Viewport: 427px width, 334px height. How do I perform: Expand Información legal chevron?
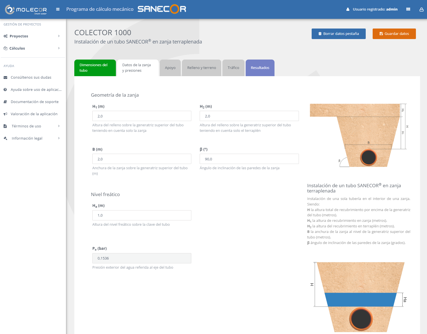pyautogui.click(x=59, y=138)
